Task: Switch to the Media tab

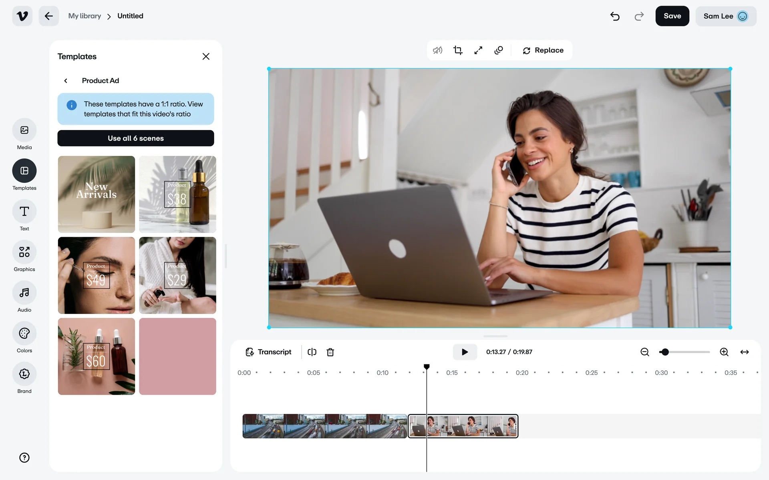Action: pos(24,130)
